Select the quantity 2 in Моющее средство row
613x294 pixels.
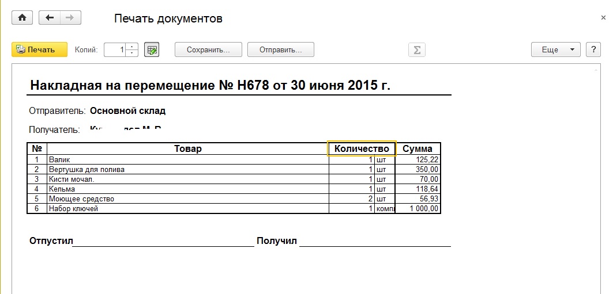pyautogui.click(x=351, y=198)
